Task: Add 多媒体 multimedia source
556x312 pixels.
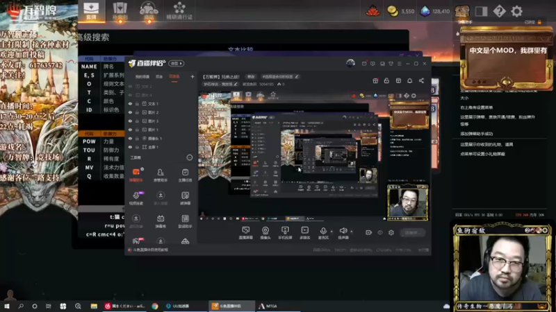Action: tap(305, 233)
